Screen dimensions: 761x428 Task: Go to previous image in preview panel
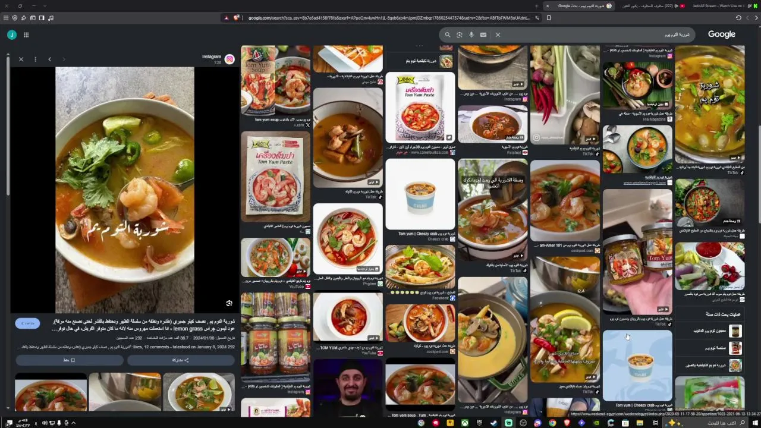[x=49, y=59]
